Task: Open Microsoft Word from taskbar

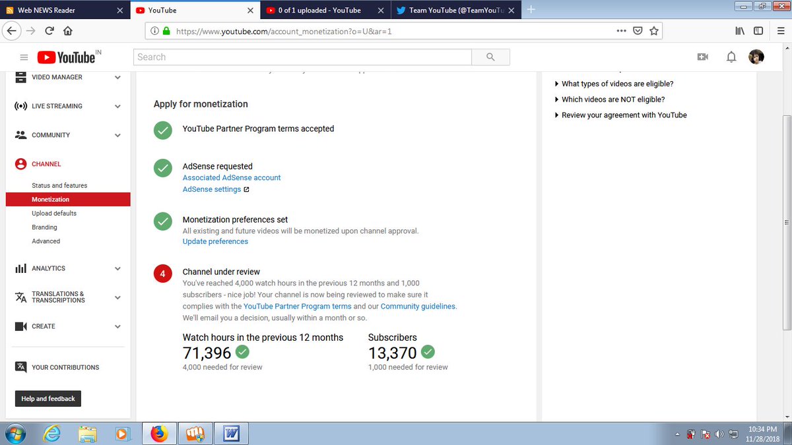Action: tap(230, 434)
